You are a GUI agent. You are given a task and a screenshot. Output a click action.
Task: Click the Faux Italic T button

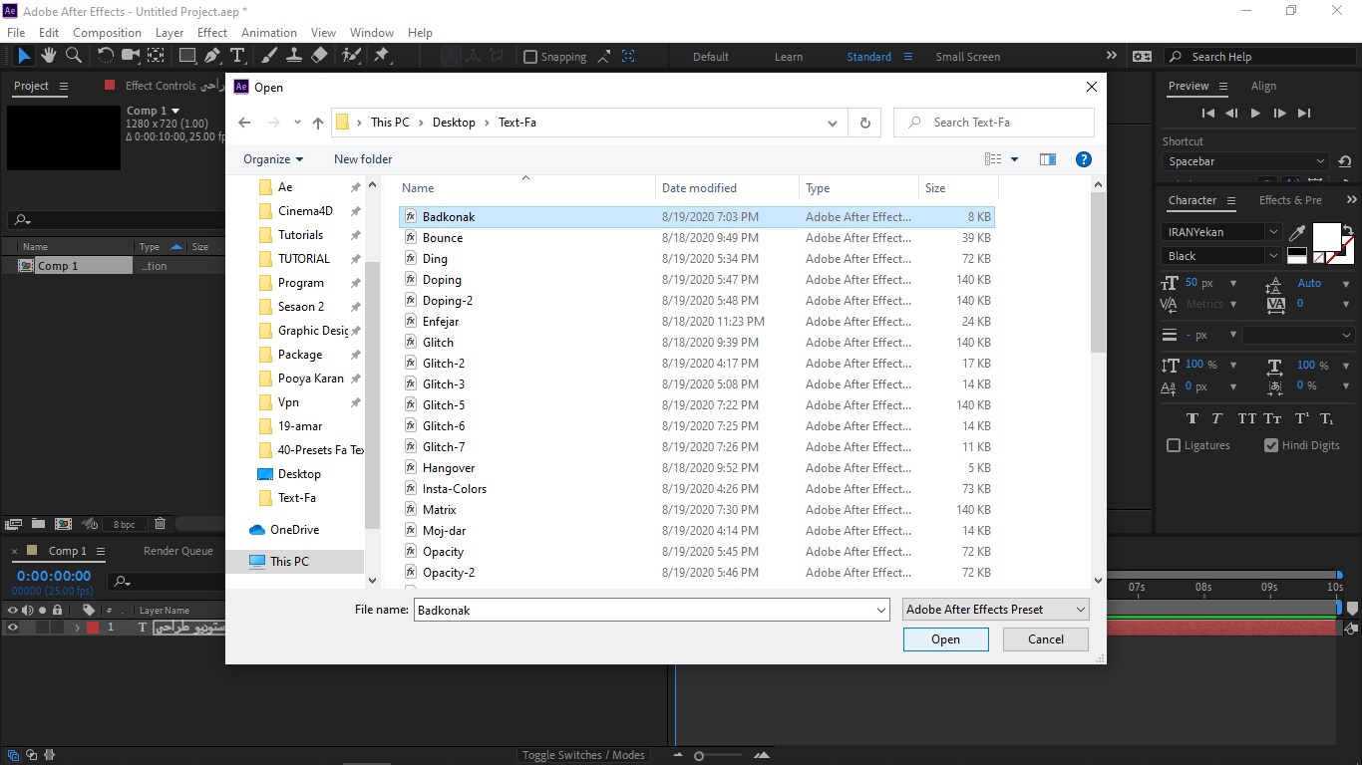click(1217, 418)
